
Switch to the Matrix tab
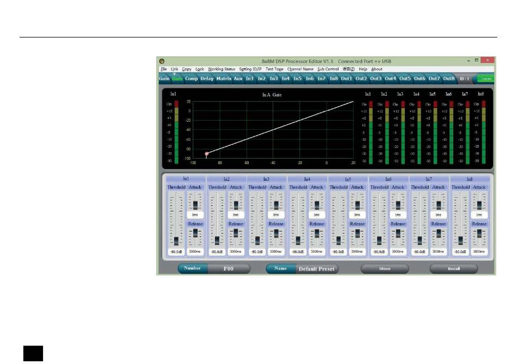pyautogui.click(x=224, y=79)
